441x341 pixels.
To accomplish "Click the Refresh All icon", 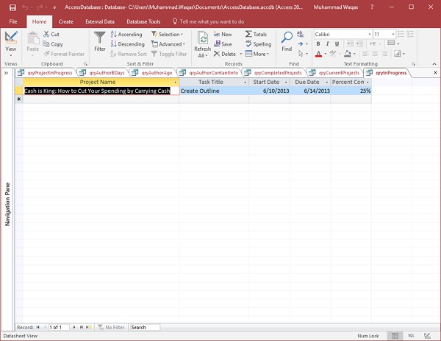I will coord(202,38).
